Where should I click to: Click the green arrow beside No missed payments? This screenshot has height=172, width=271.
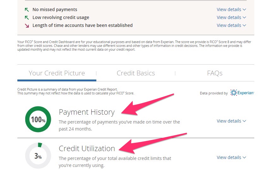coord(27,10)
